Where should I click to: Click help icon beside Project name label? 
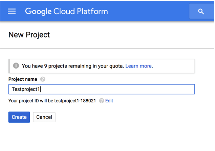(43, 79)
